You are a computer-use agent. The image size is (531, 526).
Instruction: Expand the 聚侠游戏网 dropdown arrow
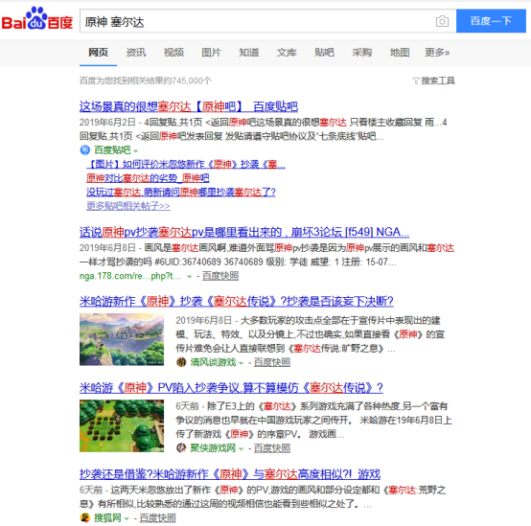point(242,449)
